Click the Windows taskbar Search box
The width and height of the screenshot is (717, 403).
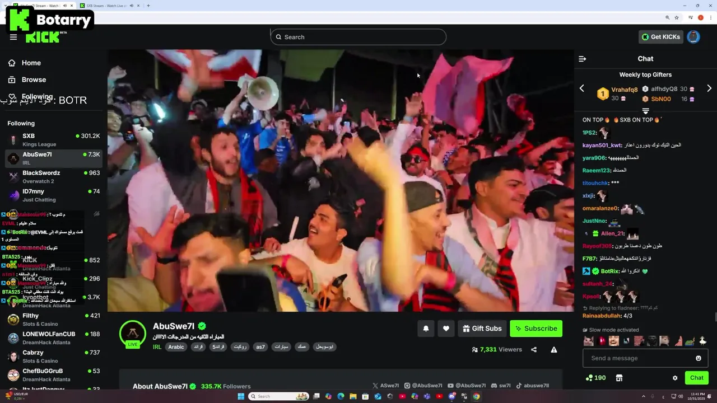click(x=279, y=396)
